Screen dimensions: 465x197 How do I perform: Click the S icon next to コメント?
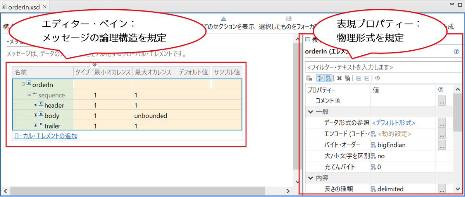[x=337, y=101]
